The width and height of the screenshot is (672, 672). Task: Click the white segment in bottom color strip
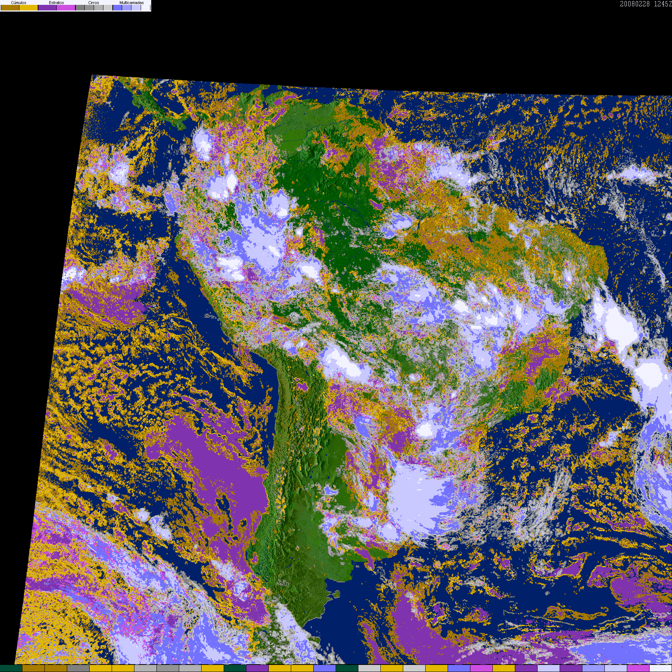[x=661, y=668]
